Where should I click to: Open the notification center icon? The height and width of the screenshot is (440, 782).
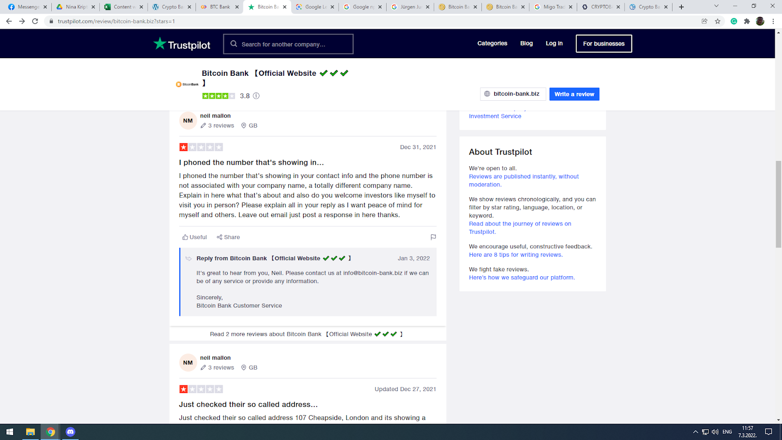[x=768, y=432]
